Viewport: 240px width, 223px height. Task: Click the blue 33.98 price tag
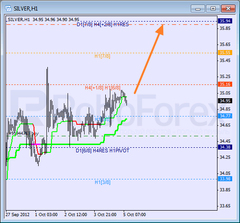tap(225, 179)
